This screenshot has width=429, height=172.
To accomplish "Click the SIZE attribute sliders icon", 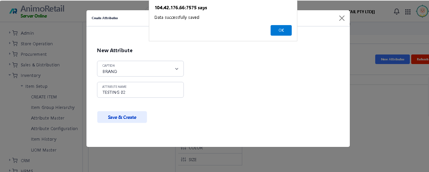I will pos(183,159).
